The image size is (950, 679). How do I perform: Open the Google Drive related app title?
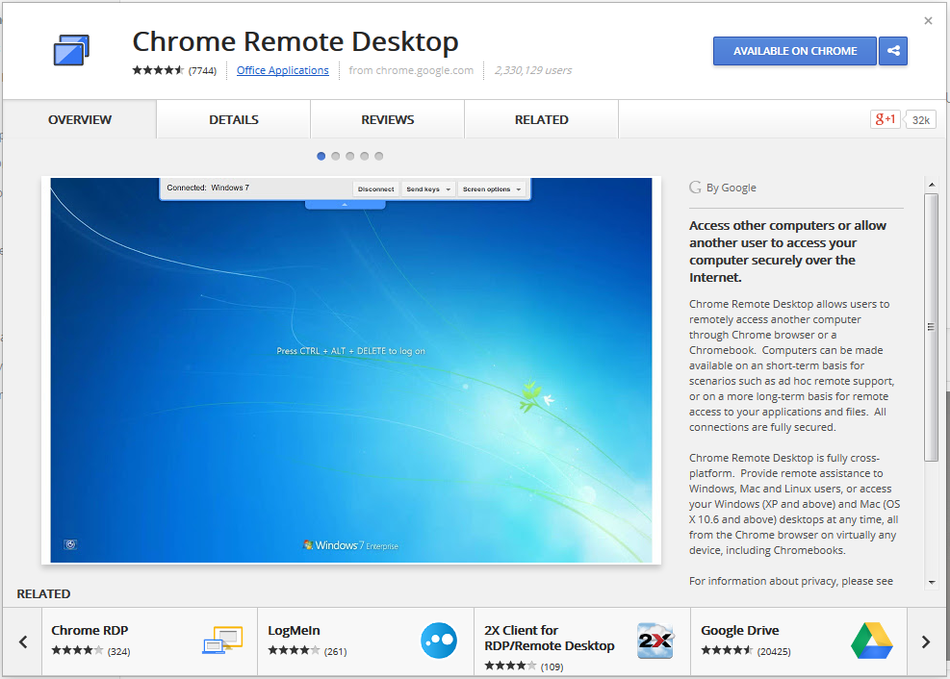[740, 630]
